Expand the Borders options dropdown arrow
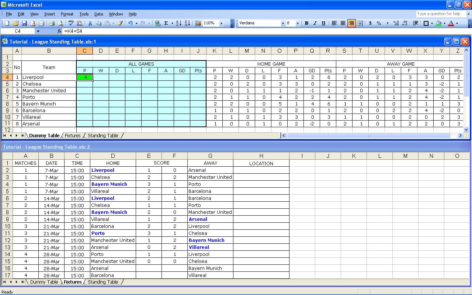This screenshot has width=472, height=295. click(x=432, y=23)
